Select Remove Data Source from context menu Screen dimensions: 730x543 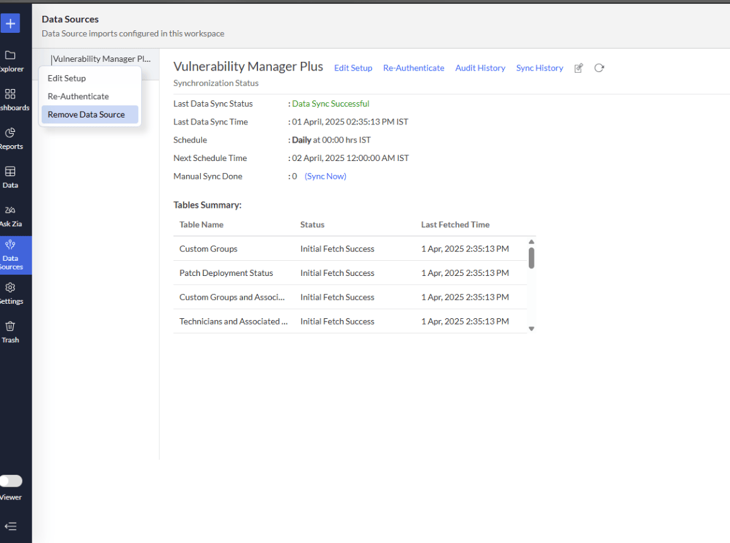86,114
